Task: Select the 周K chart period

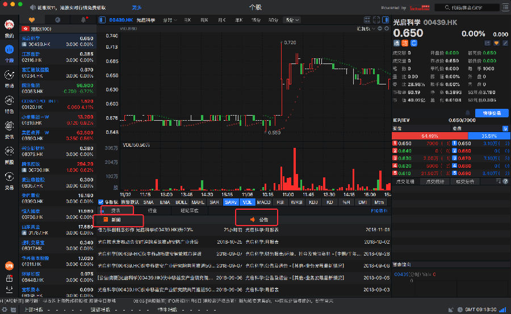Action: (204, 20)
